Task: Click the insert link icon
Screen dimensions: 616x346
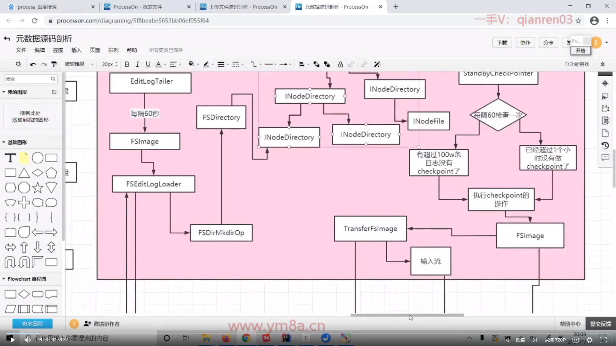Action: point(364,64)
